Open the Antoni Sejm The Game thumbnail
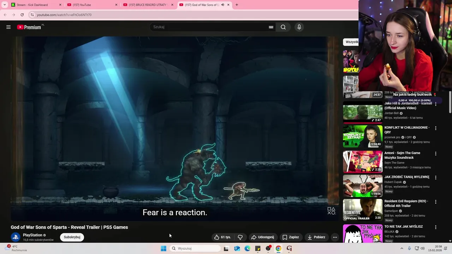The image size is (452, 254). (x=363, y=162)
